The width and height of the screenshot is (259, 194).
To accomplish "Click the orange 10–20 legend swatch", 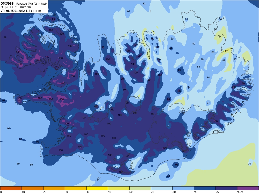I will (33, 188).
